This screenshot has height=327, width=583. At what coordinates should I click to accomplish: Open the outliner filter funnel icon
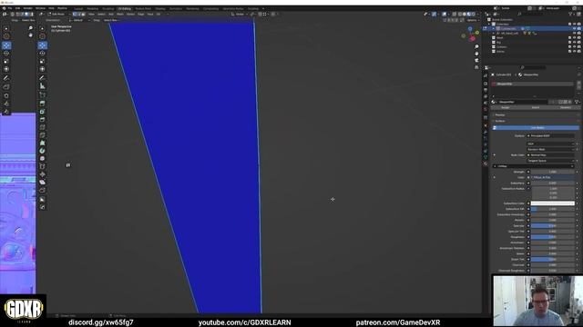pos(570,15)
